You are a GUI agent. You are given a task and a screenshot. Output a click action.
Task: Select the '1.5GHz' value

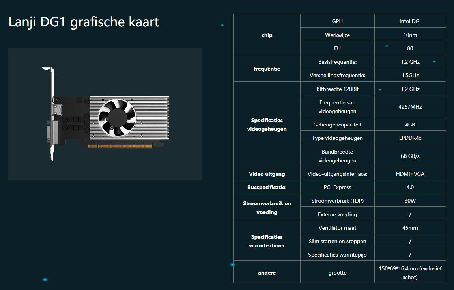[x=410, y=75]
